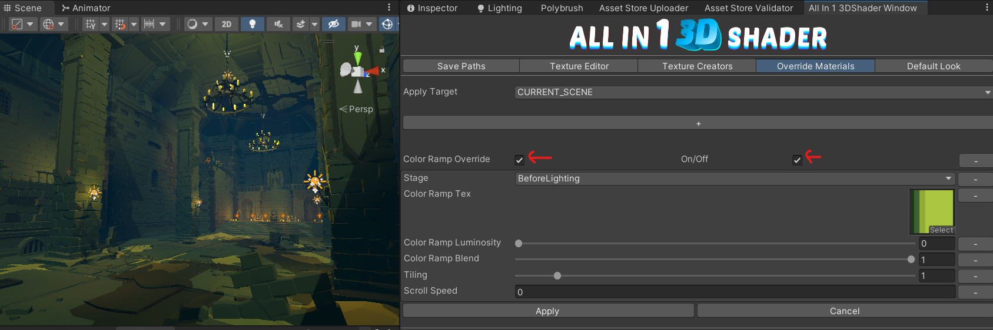Toggle grid snapping magnet icon

tap(120, 24)
